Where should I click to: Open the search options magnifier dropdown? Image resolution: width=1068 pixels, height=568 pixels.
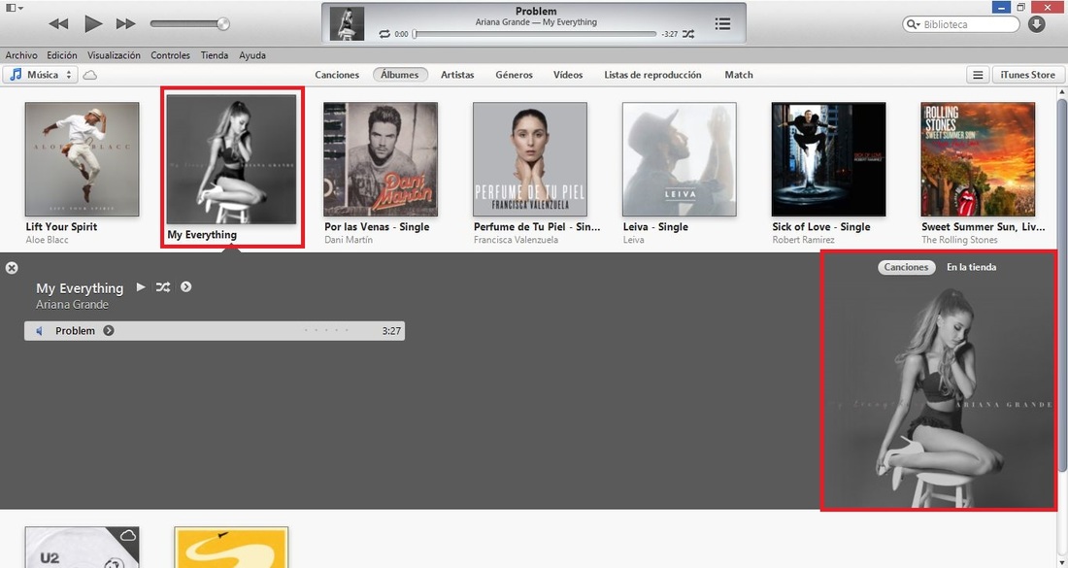914,24
